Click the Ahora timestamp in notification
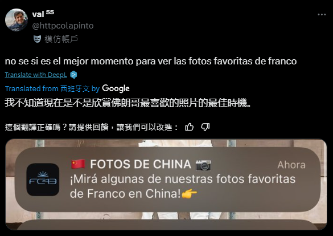This screenshot has width=333, height=236. pyautogui.click(x=291, y=165)
